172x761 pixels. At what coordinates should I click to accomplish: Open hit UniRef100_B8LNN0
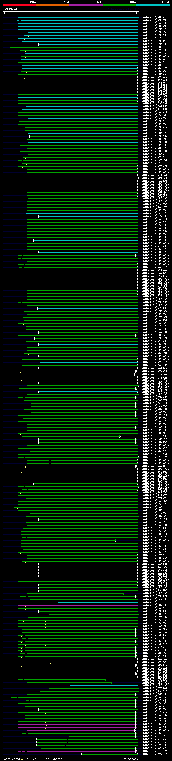coord(154,26)
